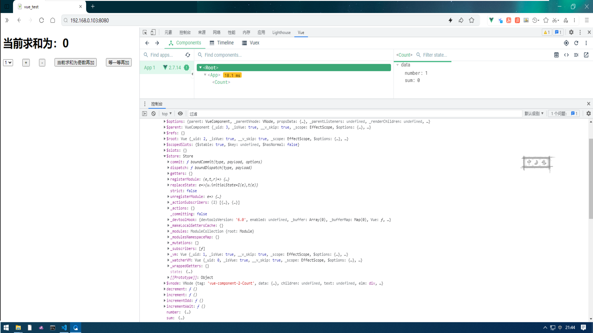The image size is (593, 333).
Task: Click the console vertical scrollbar thumb
Action: 591,179
